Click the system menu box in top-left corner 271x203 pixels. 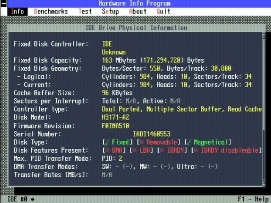point(3,3)
